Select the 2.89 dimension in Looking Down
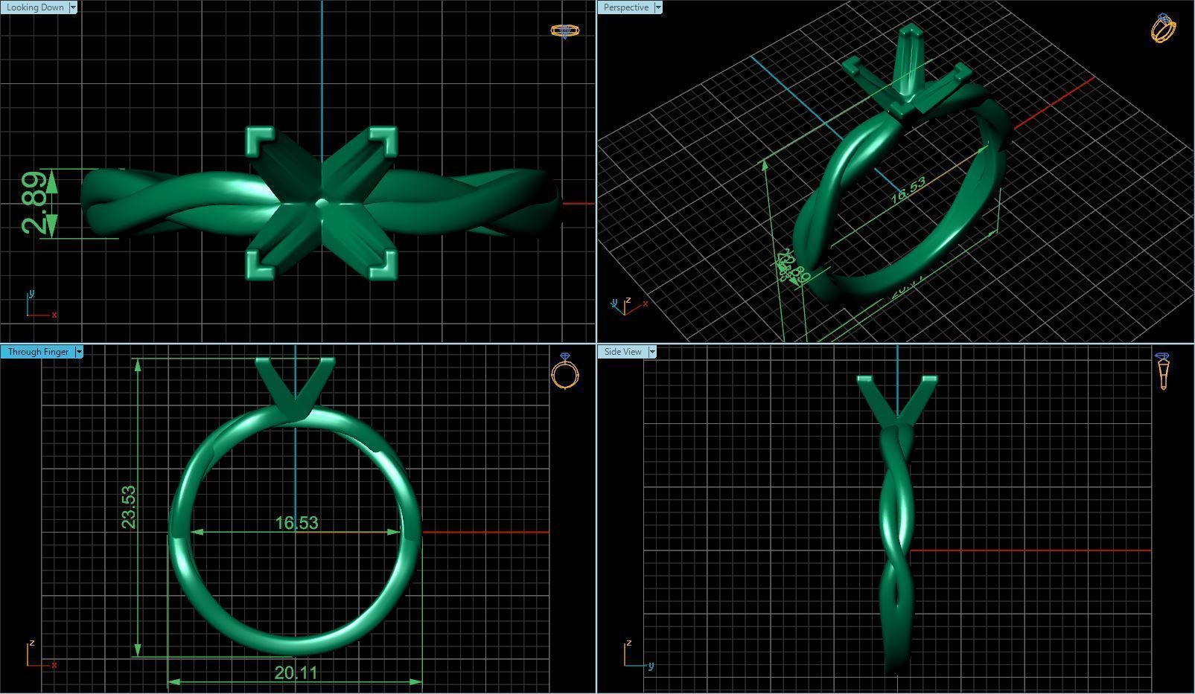This screenshot has height=694, width=1195. pyautogui.click(x=36, y=204)
